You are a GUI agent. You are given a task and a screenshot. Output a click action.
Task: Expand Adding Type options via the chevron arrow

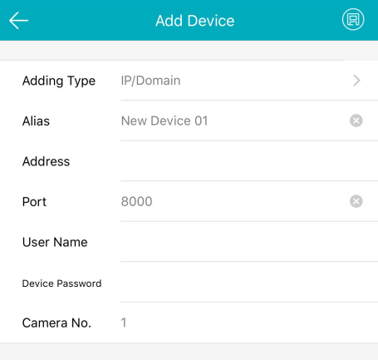[356, 81]
